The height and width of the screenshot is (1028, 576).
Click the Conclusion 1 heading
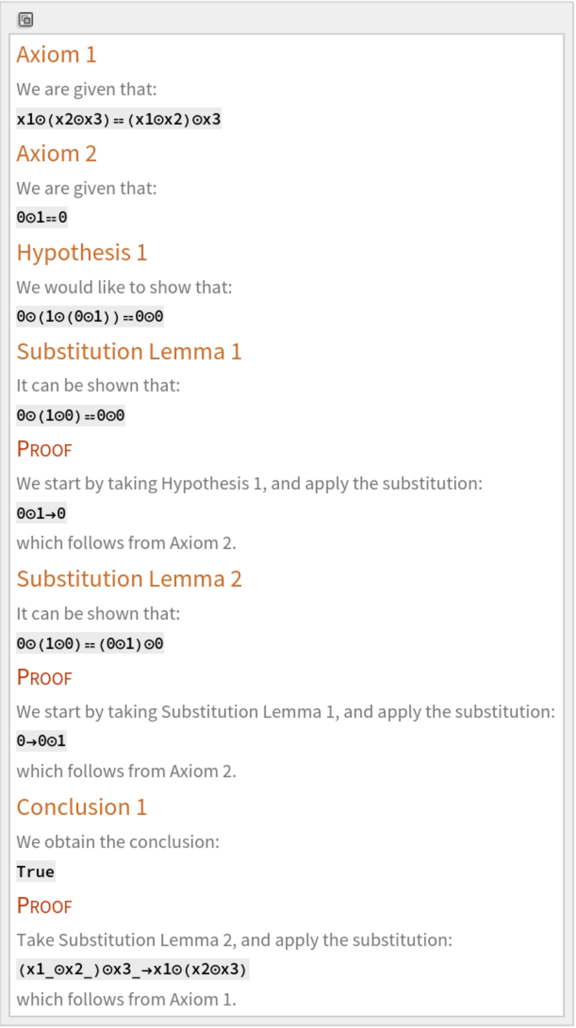coord(81,807)
